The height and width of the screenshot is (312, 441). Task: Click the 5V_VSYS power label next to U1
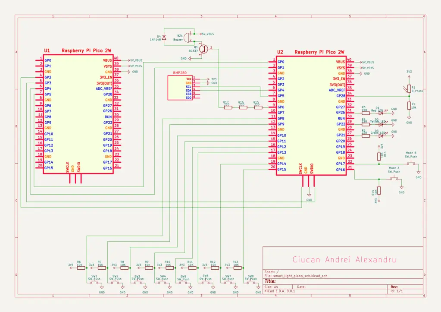point(136,66)
